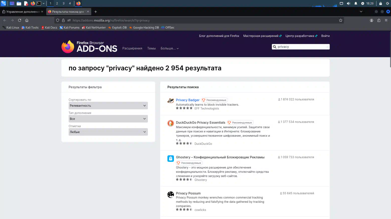The height and width of the screenshot is (219, 391).
Task: Launch the file manager from the panel
Action: [19, 3]
